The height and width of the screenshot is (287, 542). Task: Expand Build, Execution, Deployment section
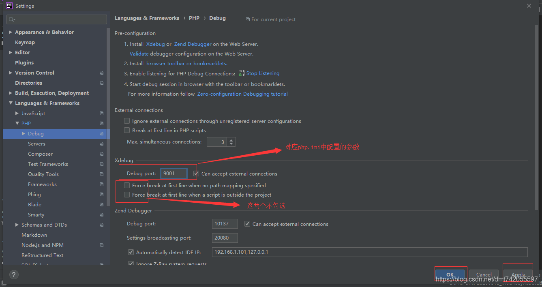[11, 93]
